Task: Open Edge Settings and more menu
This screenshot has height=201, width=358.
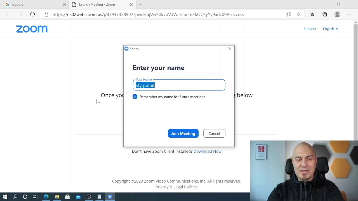Action: click(x=350, y=14)
